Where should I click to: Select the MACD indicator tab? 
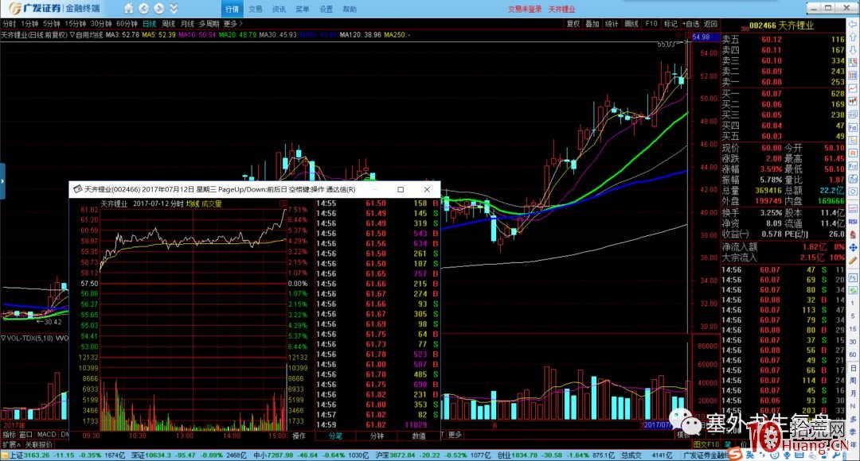[47, 435]
